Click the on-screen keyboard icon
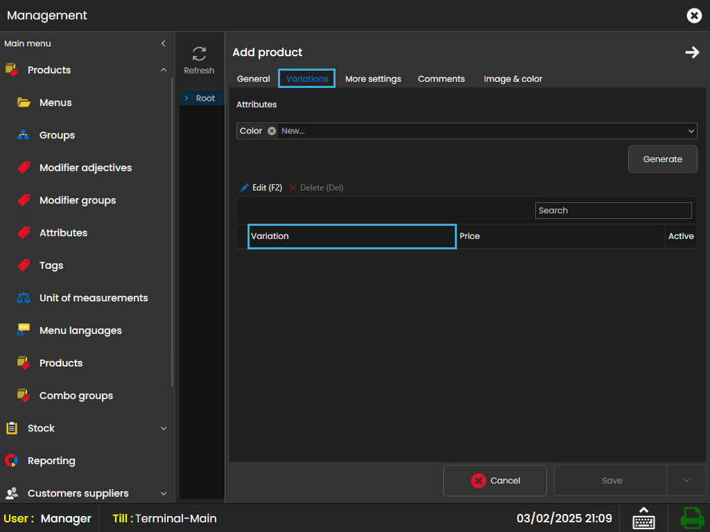Image resolution: width=710 pixels, height=532 pixels. [643, 518]
